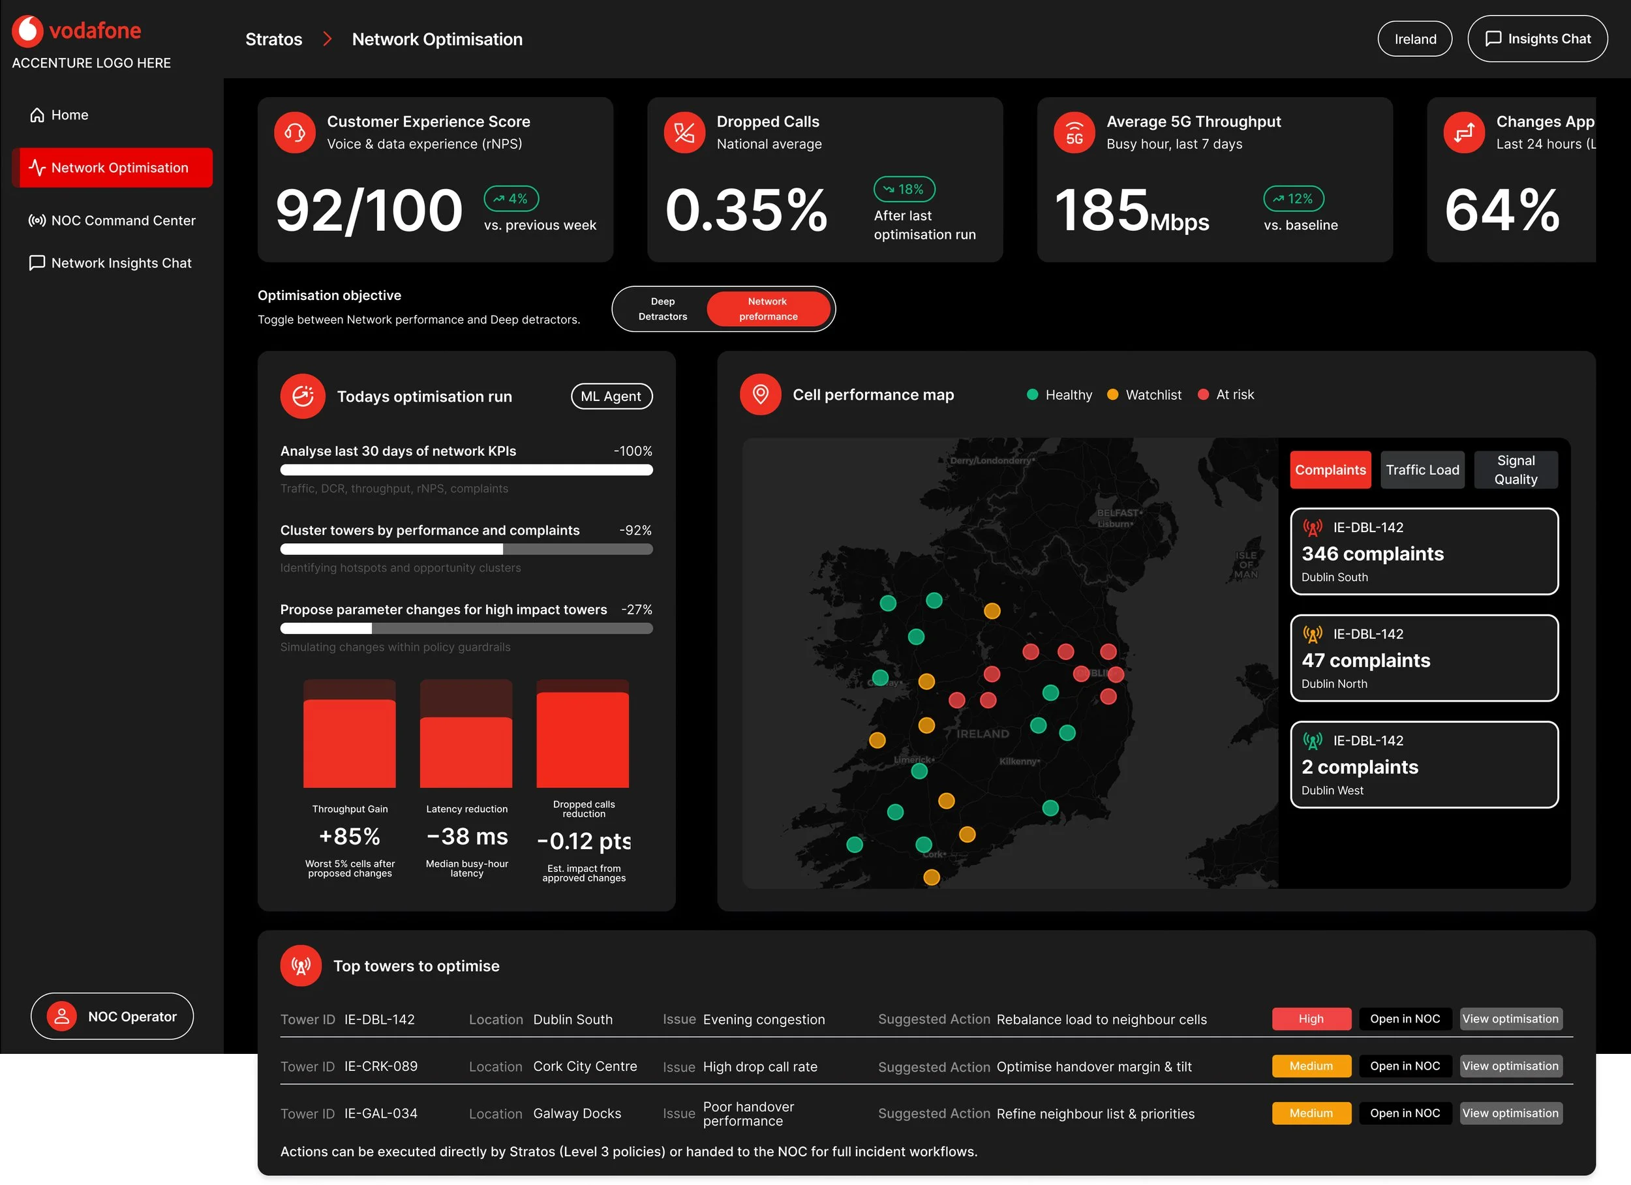This screenshot has height=1185, width=1631.
Task: Click the 12% trend badge on 5G Throughput
Action: [1294, 198]
